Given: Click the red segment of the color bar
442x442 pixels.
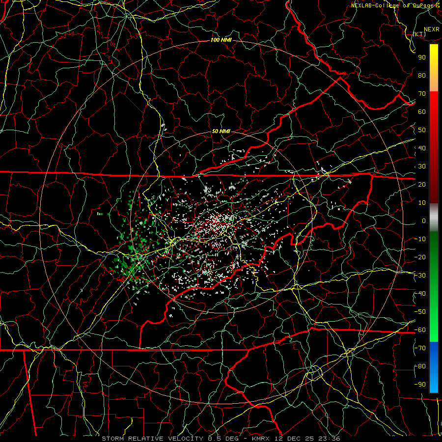Looking at the screenshot, I should tap(434, 147).
